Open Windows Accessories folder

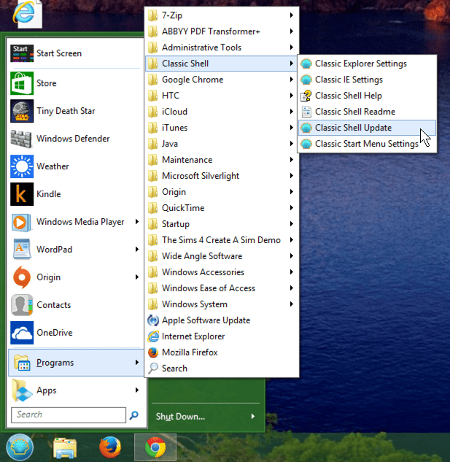(221, 272)
